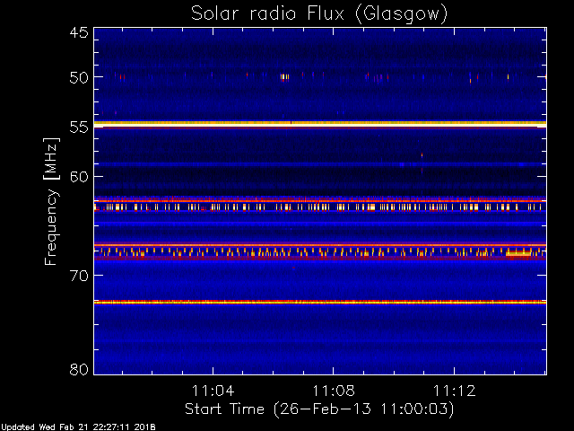Click the "Updated Wed Feb 21" timestamp text
Screen dimensions: 574x431
click(x=78, y=427)
